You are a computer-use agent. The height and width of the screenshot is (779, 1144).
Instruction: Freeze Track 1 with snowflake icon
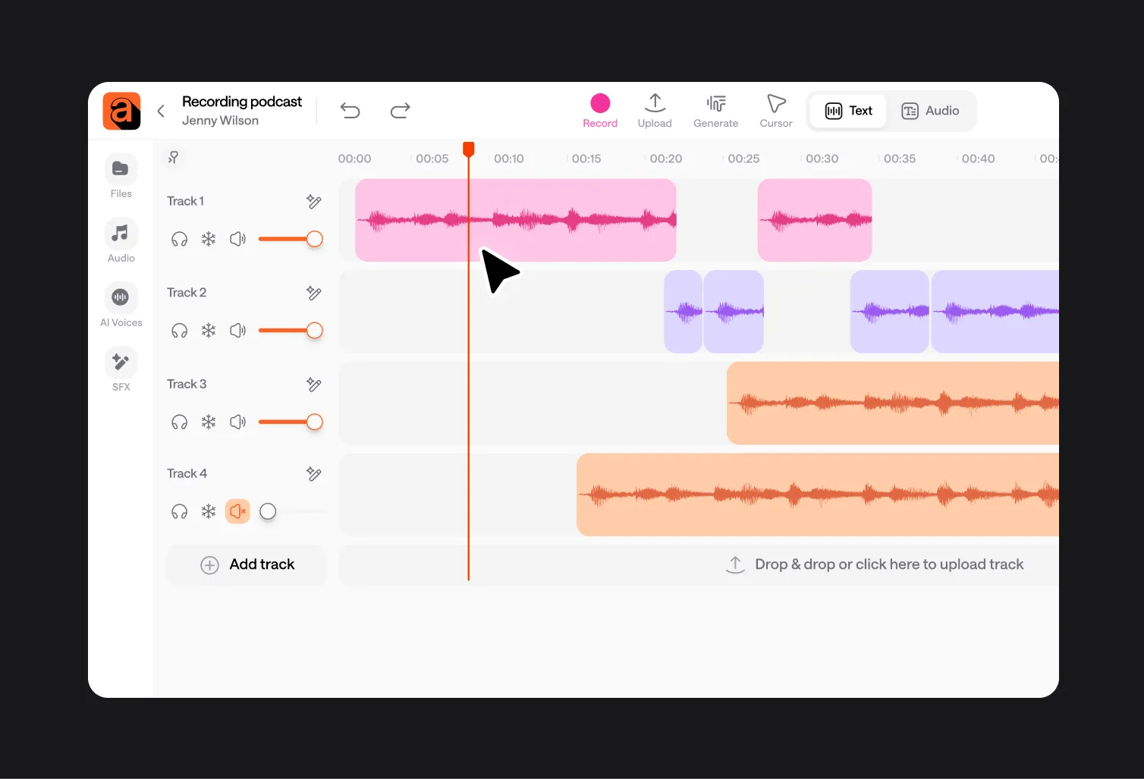(x=209, y=240)
